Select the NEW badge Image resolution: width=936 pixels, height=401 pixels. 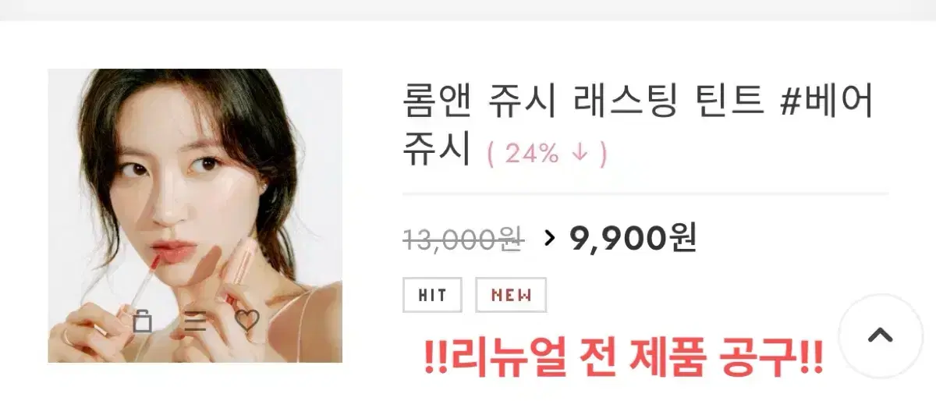(511, 295)
